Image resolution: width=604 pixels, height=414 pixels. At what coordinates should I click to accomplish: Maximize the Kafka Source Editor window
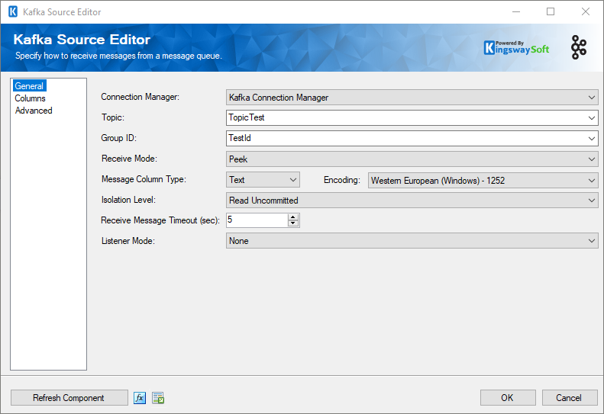click(x=551, y=12)
